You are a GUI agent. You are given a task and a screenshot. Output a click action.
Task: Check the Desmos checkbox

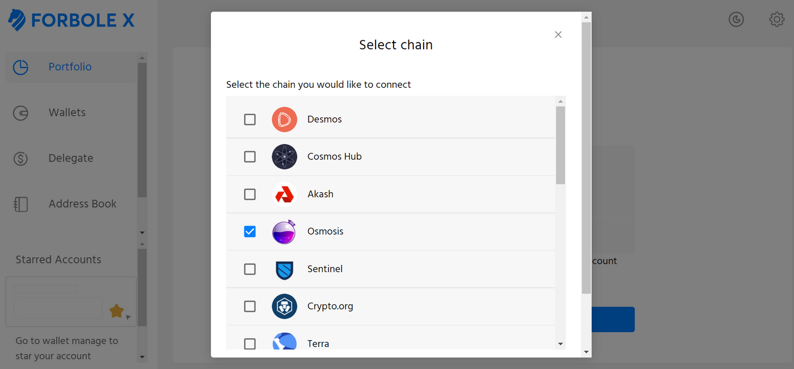250,120
